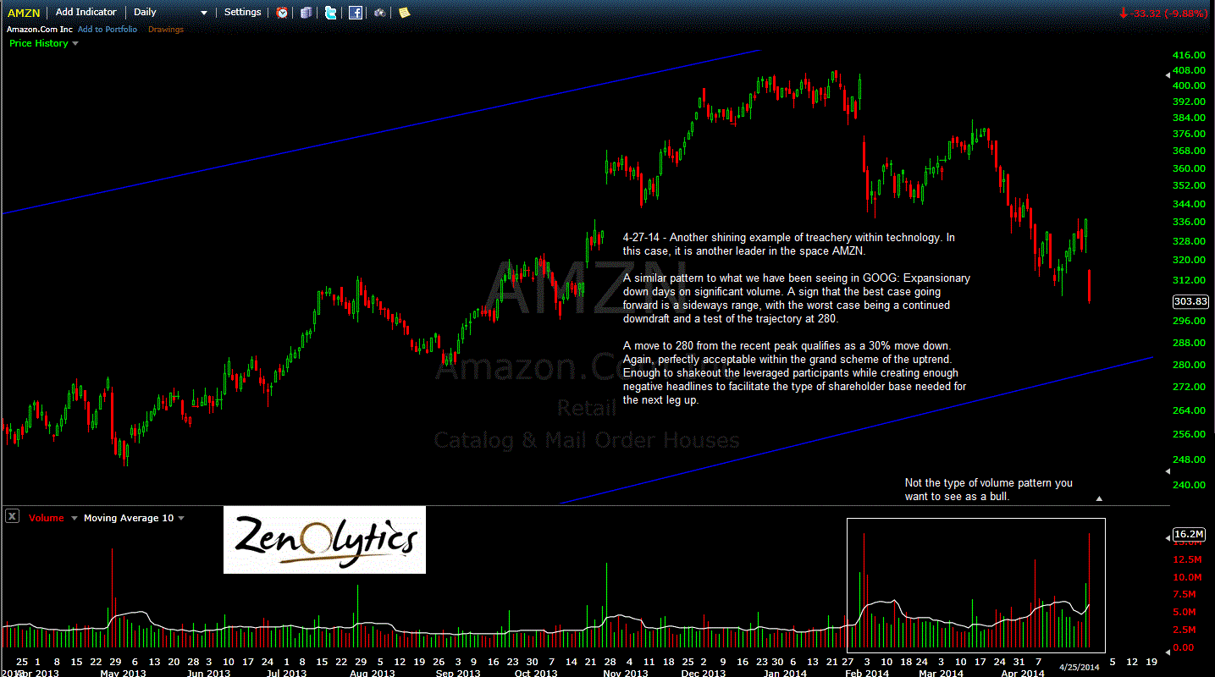The image size is (1215, 677).
Task: Select the 'A move to 280' annotation paragraph
Action: pyautogui.click(x=794, y=373)
